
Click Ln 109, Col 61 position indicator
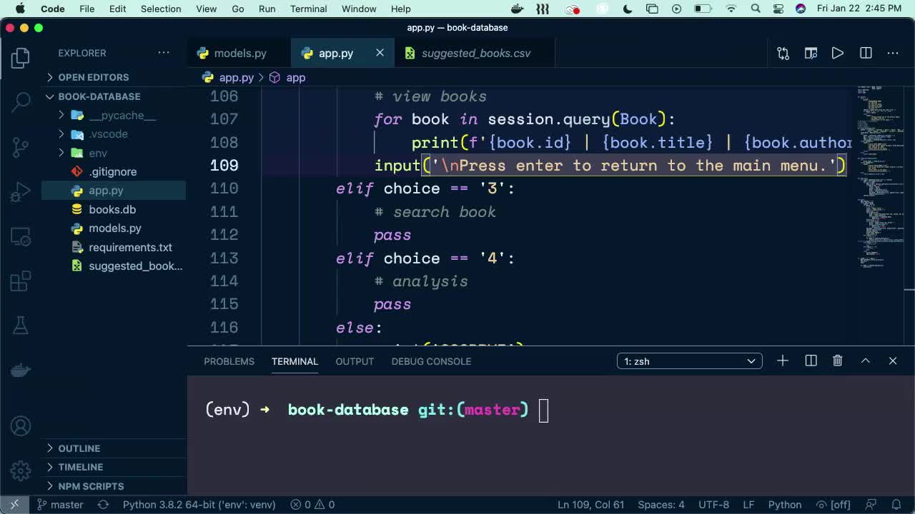coord(590,505)
